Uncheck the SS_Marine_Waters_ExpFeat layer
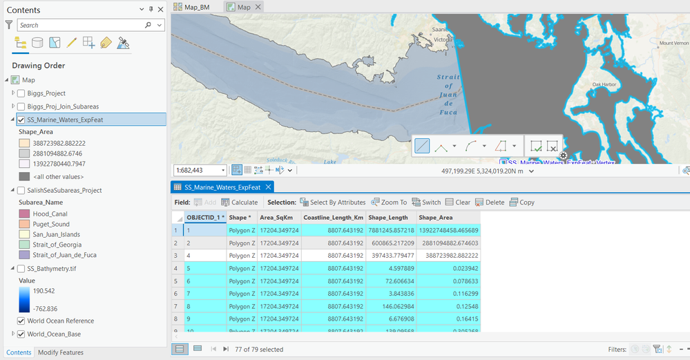This screenshot has width=690, height=360. 21,120
